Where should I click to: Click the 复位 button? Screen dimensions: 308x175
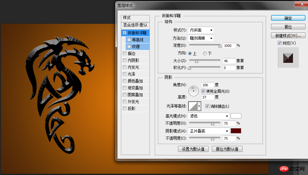[288, 27]
